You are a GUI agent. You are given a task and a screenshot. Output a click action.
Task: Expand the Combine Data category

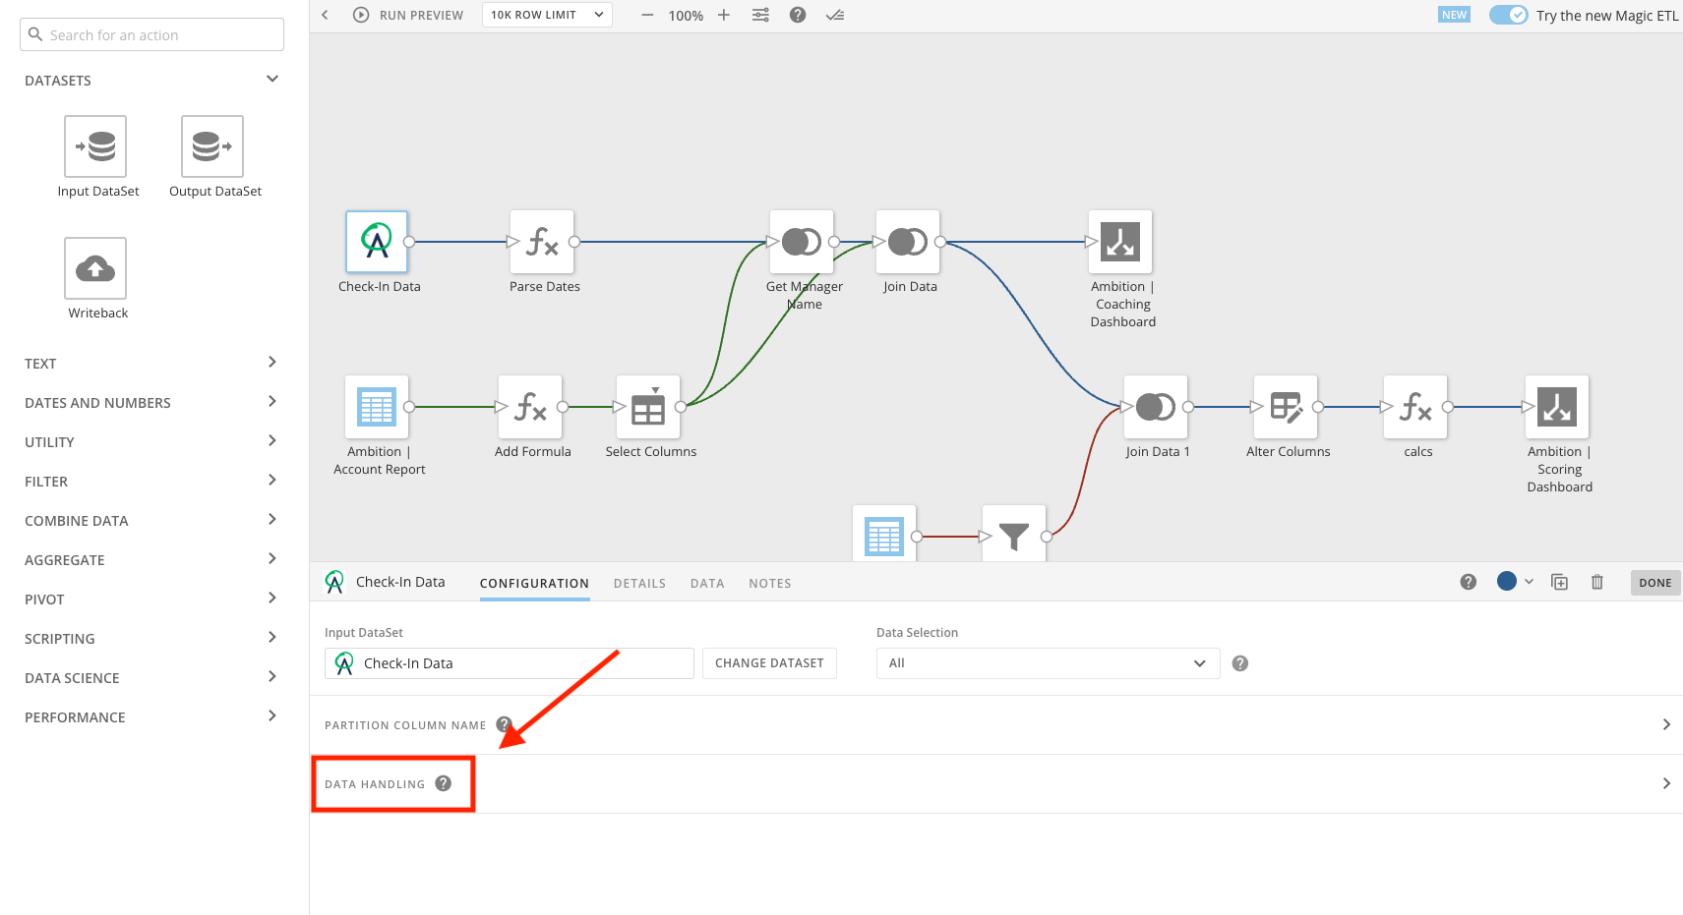point(151,521)
